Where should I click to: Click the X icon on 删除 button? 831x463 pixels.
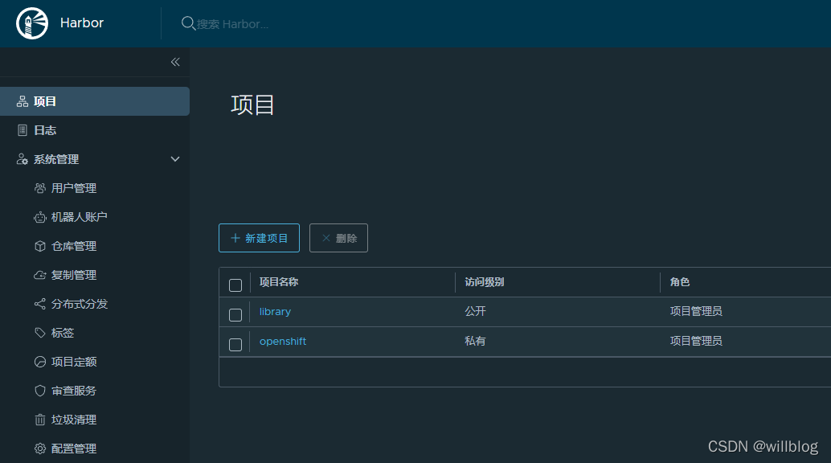coord(326,238)
